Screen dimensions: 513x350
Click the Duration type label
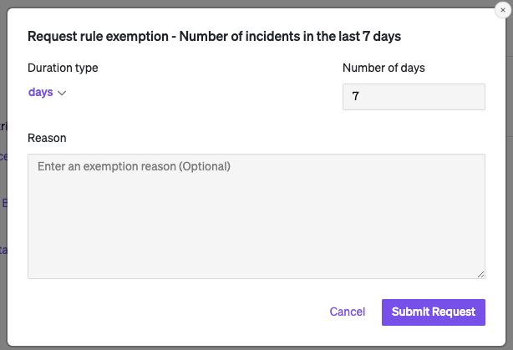63,68
